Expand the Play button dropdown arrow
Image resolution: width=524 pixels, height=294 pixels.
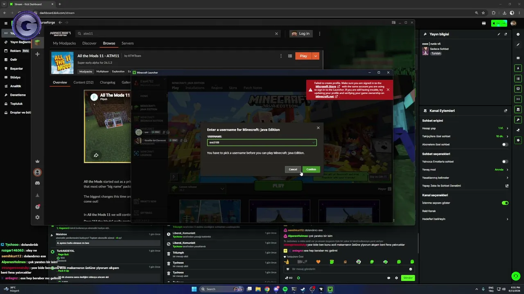pos(316,56)
